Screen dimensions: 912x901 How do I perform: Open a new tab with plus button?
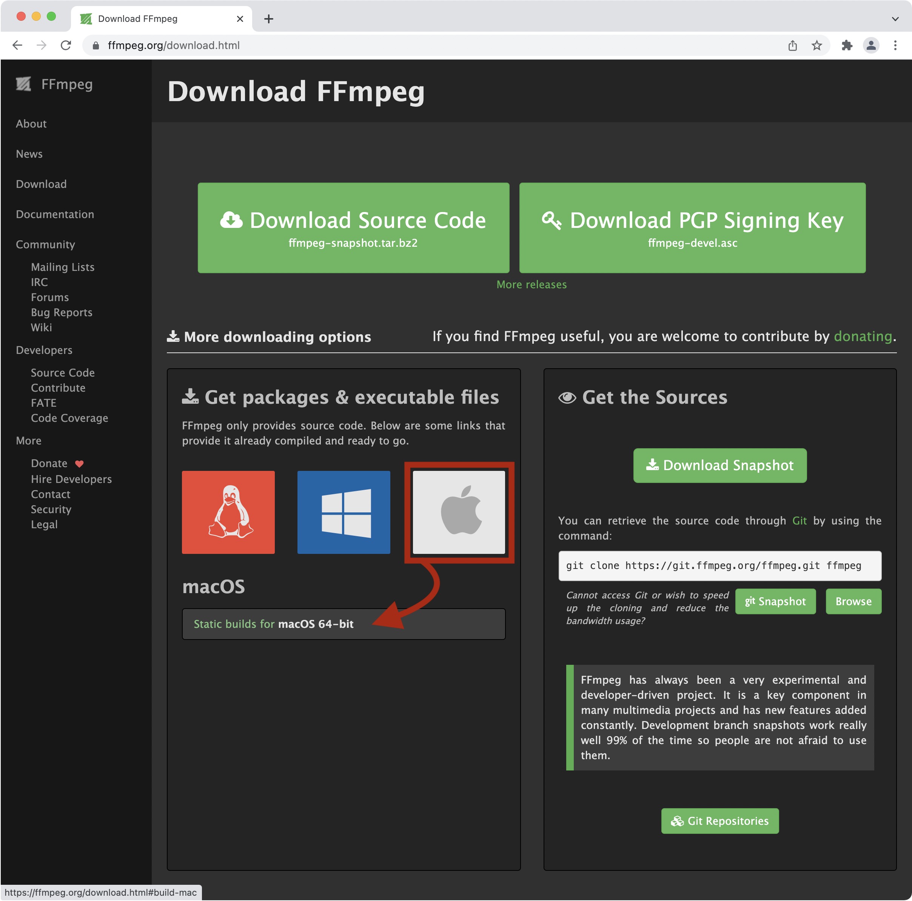[x=269, y=19]
